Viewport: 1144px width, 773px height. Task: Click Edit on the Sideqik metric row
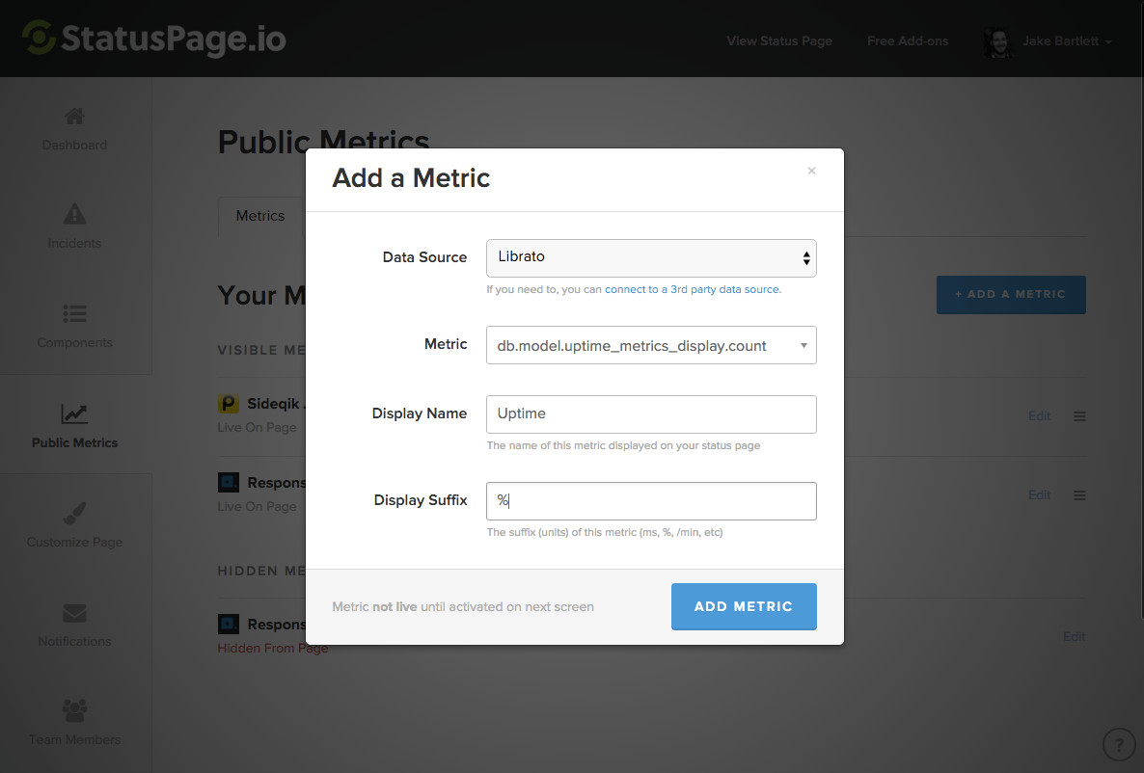[x=1039, y=415]
